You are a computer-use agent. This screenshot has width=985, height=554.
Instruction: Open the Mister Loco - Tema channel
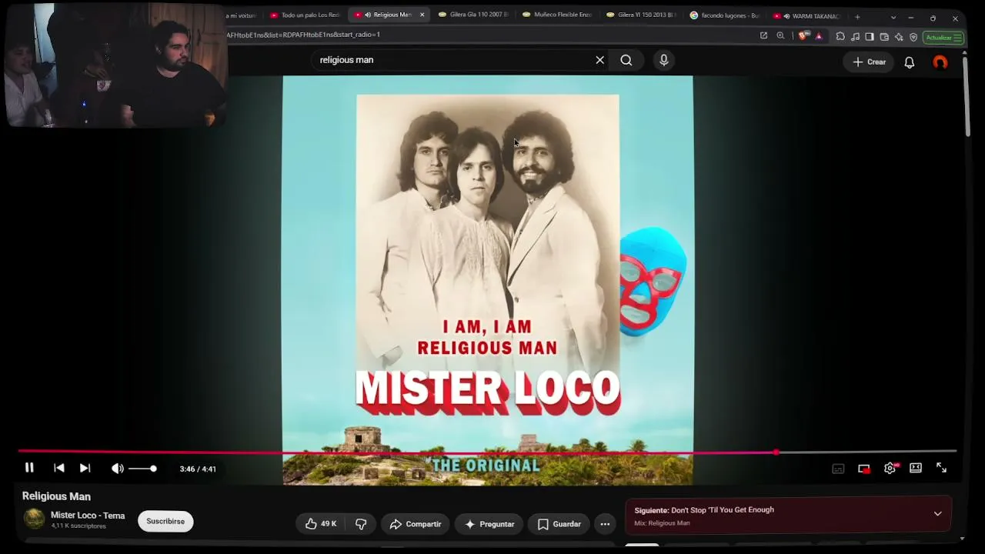tap(88, 516)
